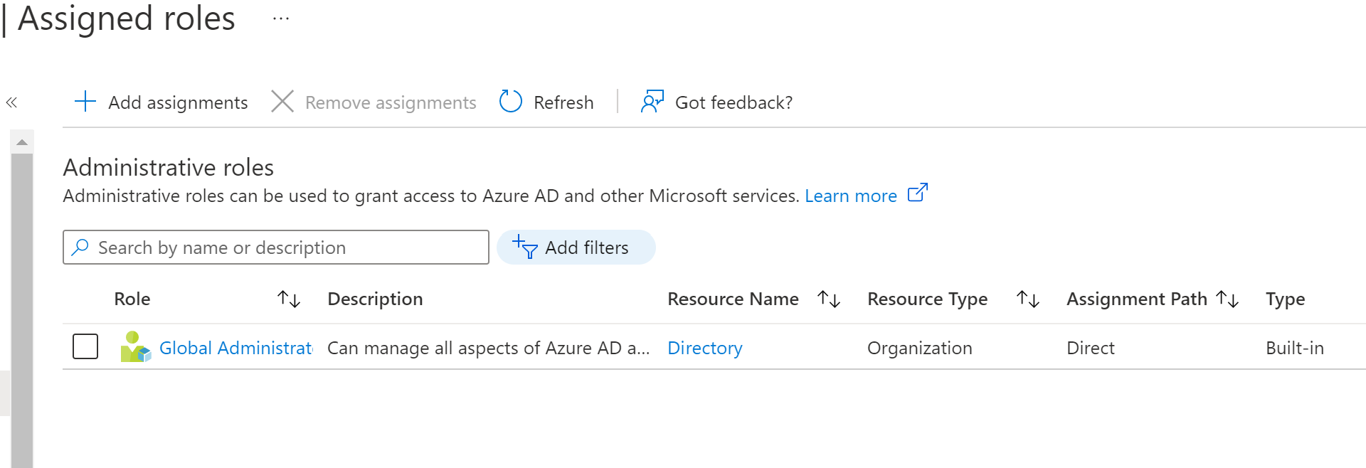Click the Add assignments plus icon

[85, 101]
